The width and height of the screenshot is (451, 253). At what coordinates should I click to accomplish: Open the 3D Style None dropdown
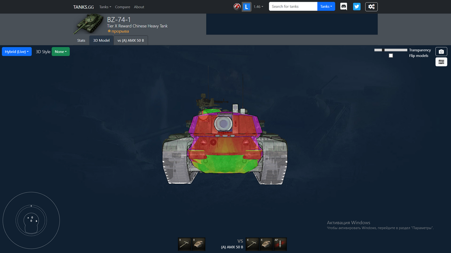point(61,52)
